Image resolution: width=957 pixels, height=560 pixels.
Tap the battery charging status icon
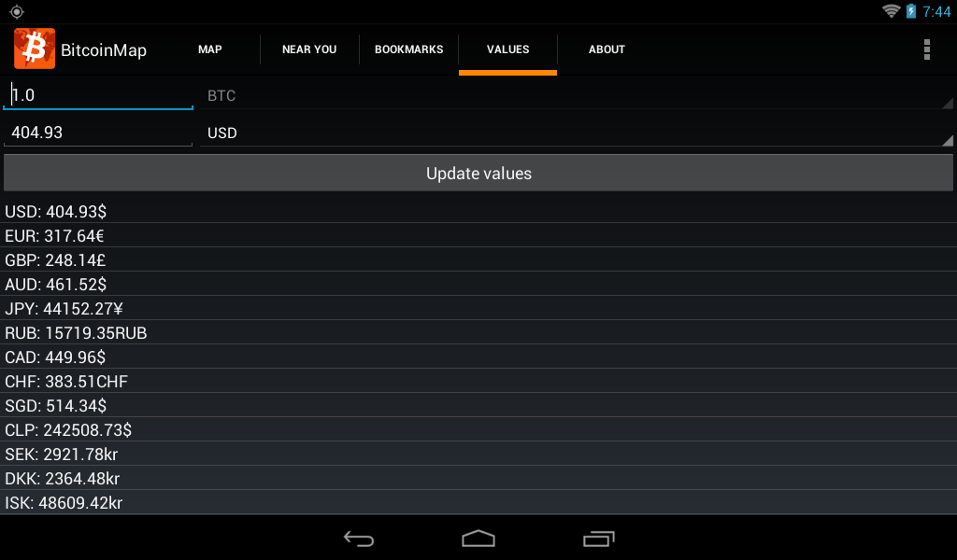click(x=910, y=11)
